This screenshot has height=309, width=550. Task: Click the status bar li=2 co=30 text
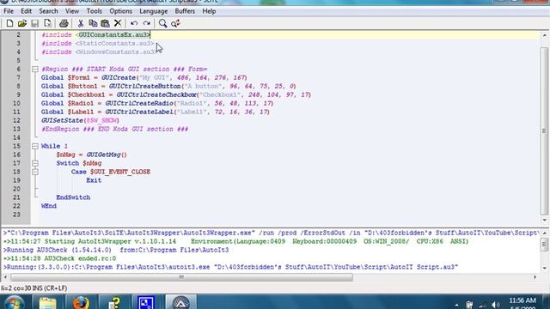(34, 288)
